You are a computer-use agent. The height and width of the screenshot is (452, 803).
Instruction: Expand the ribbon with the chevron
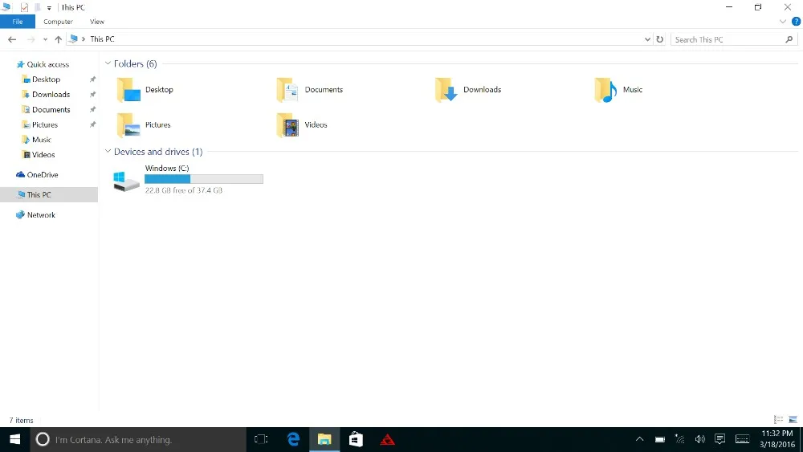click(x=782, y=22)
